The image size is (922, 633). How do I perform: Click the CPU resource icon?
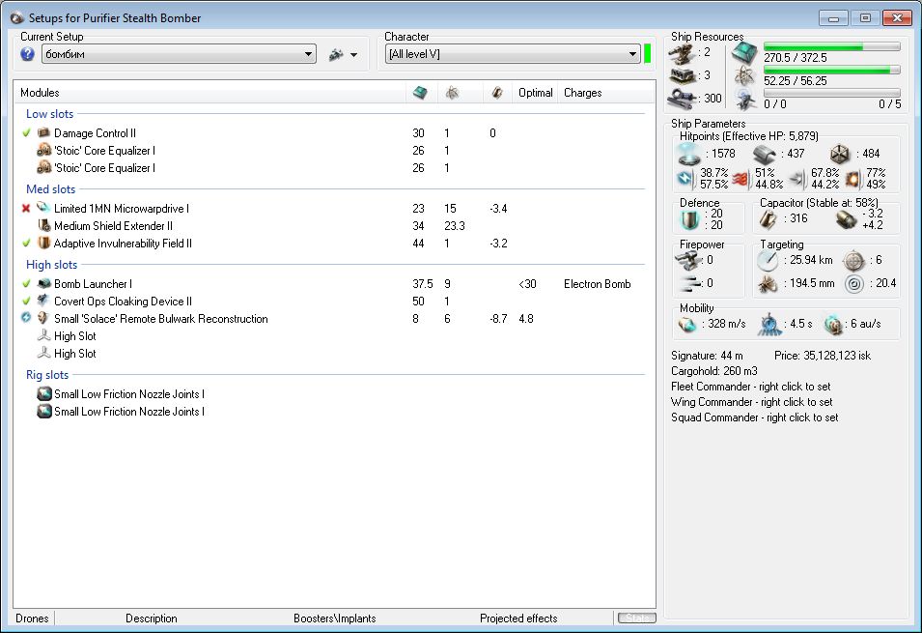click(x=744, y=53)
